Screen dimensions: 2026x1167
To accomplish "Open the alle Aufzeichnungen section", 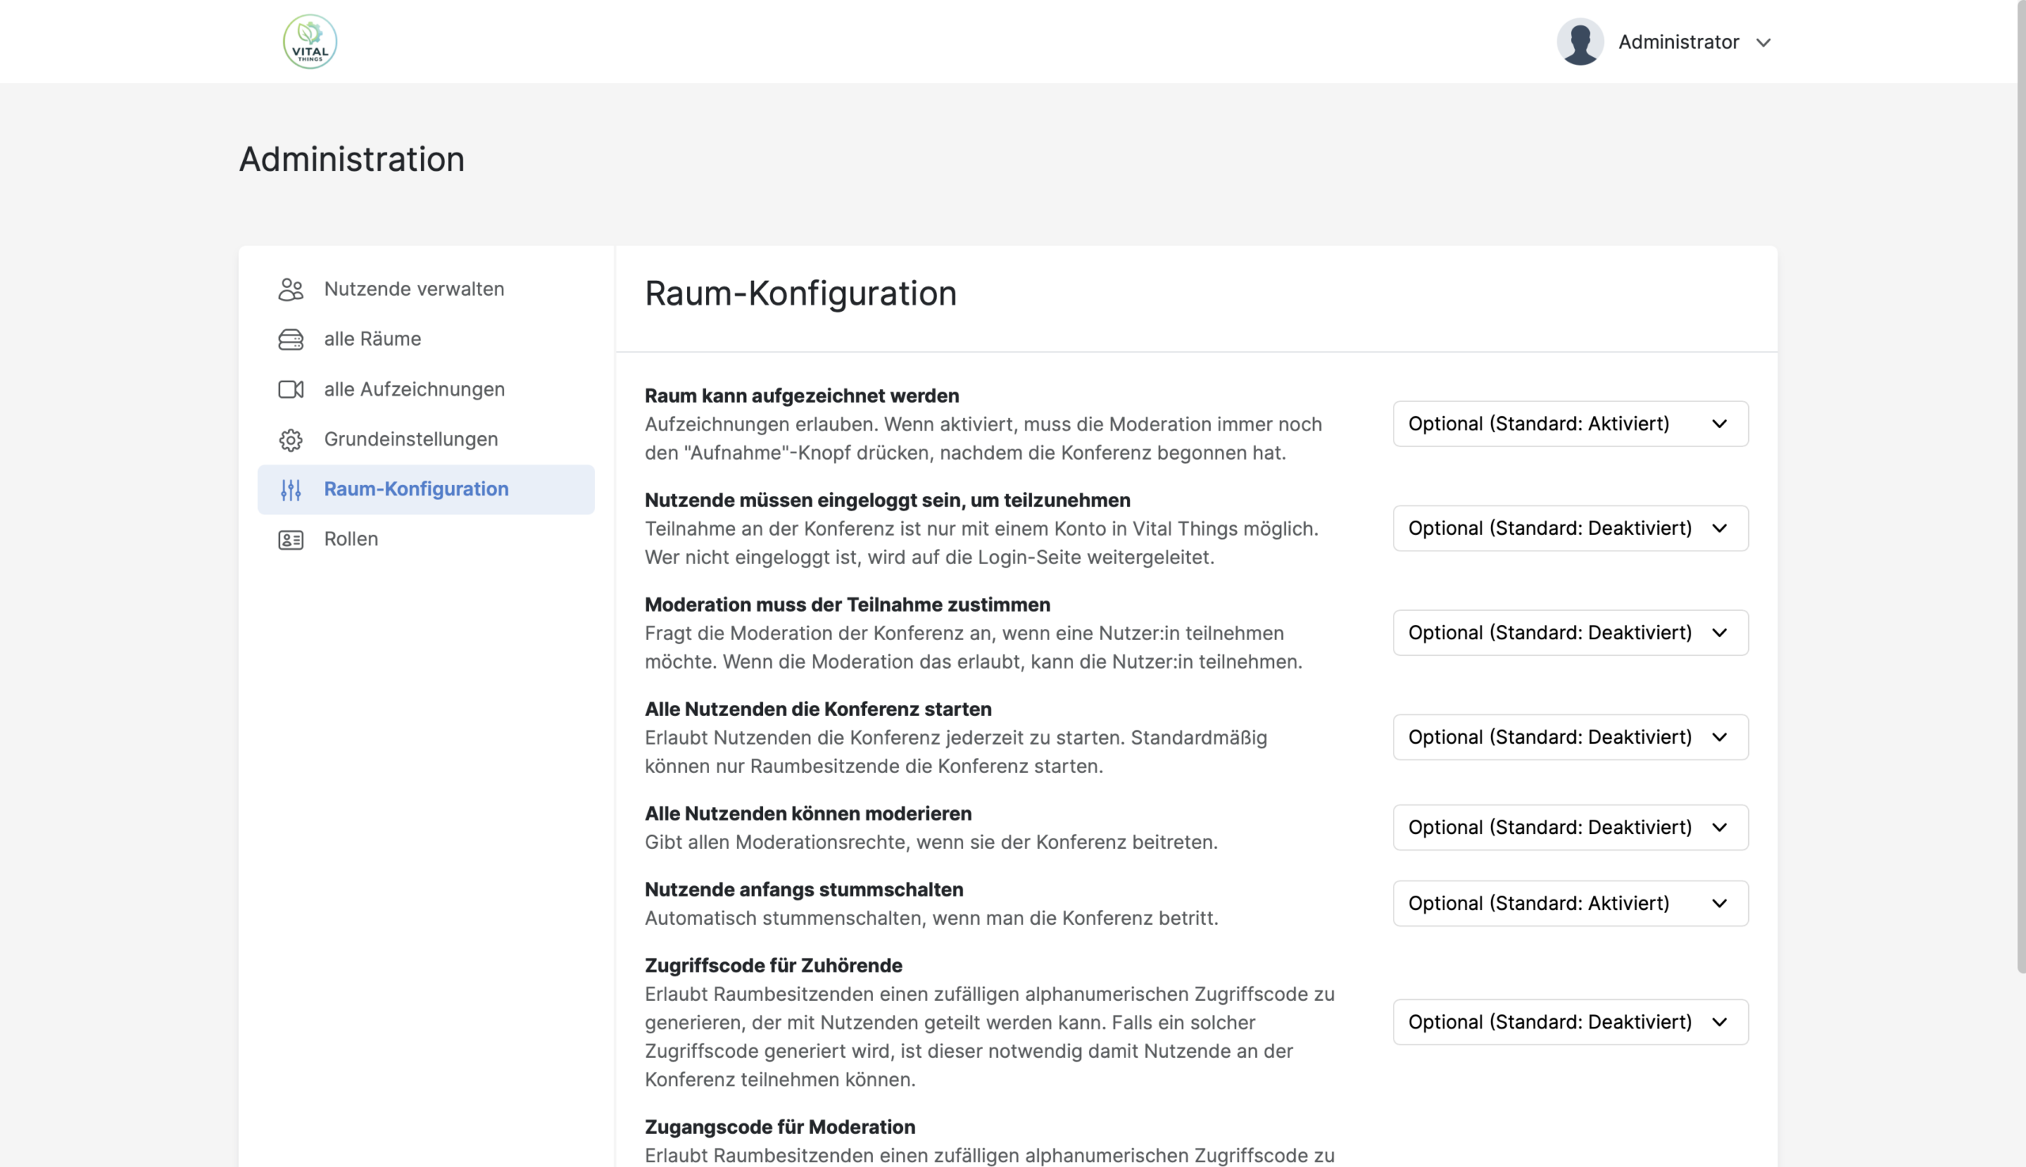I will [414, 389].
